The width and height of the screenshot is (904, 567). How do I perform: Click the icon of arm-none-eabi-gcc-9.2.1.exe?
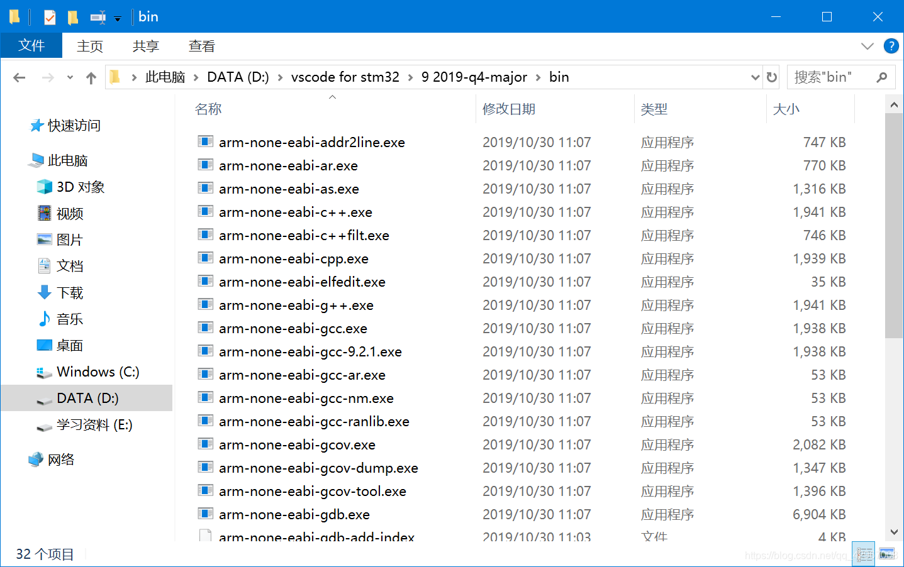[205, 351]
